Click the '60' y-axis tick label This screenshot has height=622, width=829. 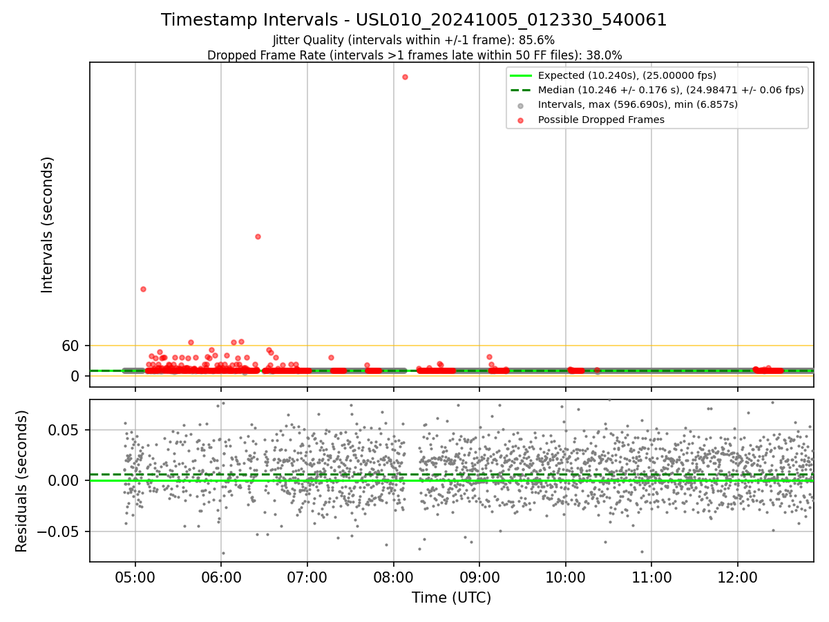pyautogui.click(x=72, y=346)
